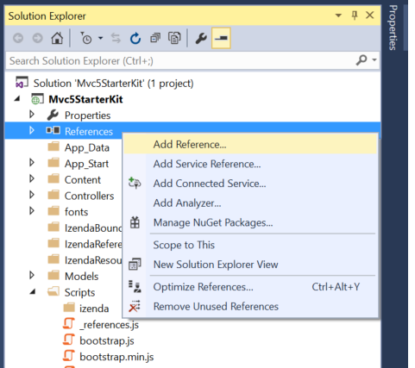The height and width of the screenshot is (368, 415).
Task: Select the References tree item
Action: tap(89, 132)
